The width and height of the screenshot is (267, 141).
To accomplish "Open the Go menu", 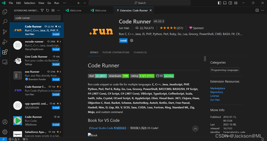I will pyautogui.click(x=49, y=3).
